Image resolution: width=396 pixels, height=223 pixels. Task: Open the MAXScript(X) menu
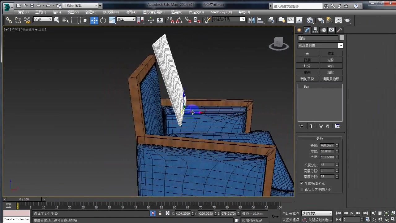click(x=221, y=12)
